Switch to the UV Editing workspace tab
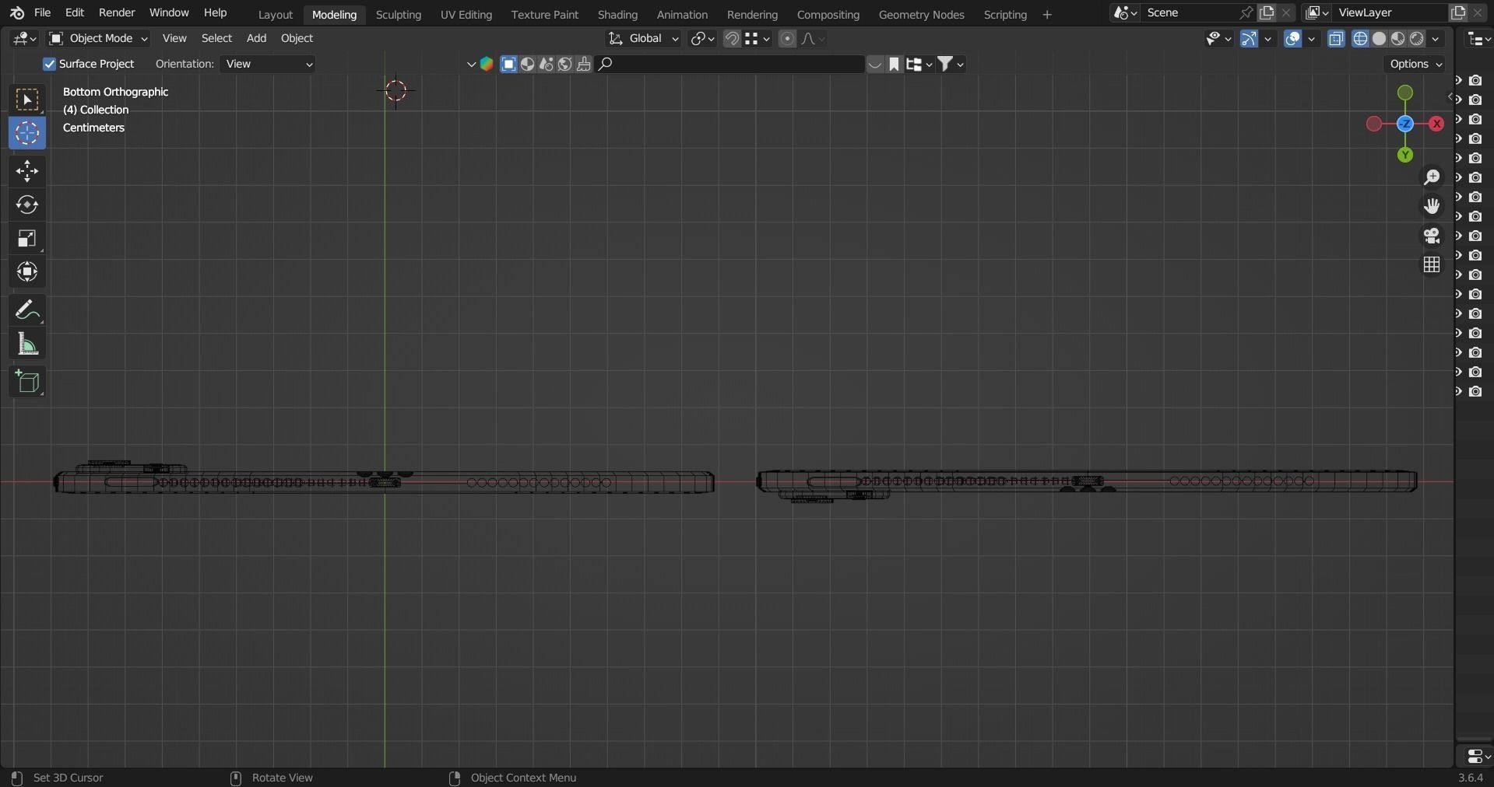The image size is (1494, 787). click(x=466, y=15)
